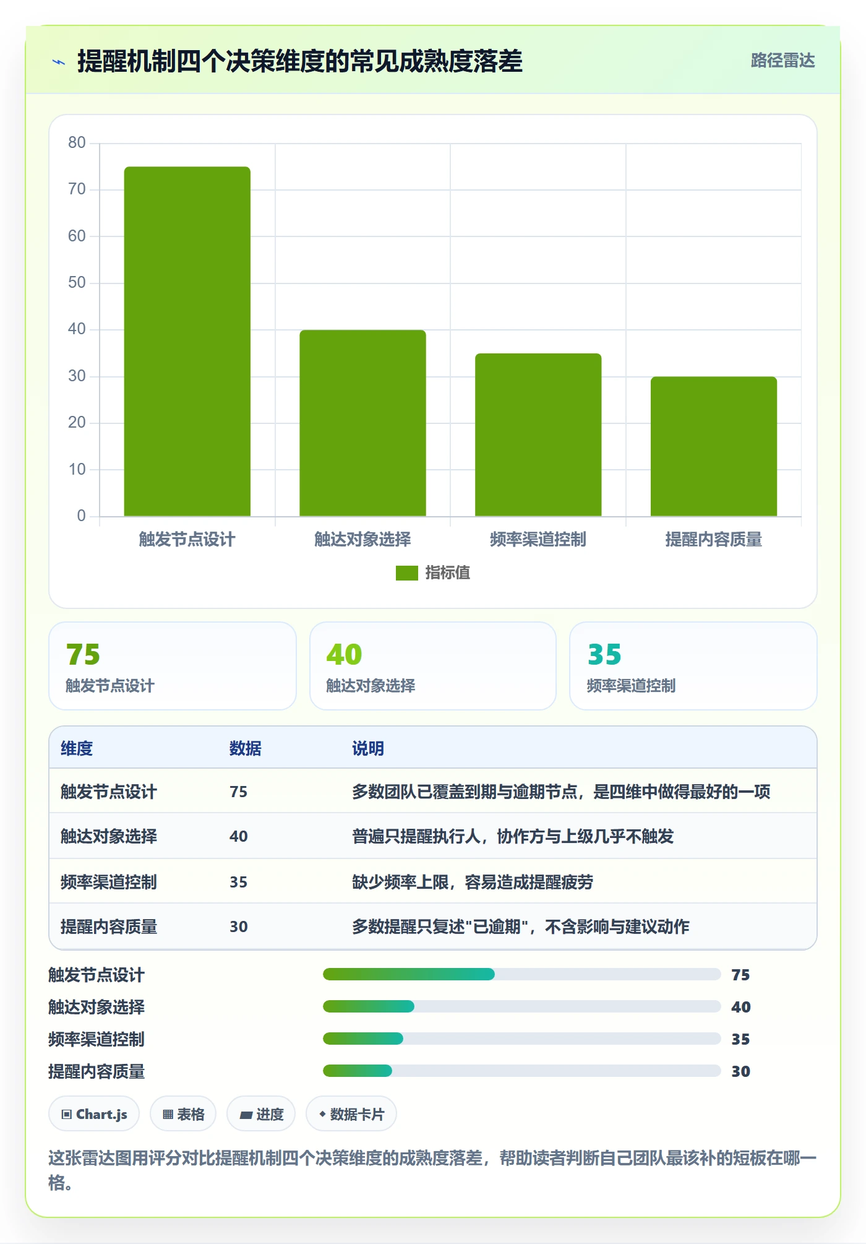Click the 80 tick on the chart's y-axis
This screenshot has width=866, height=1244.
[x=77, y=143]
